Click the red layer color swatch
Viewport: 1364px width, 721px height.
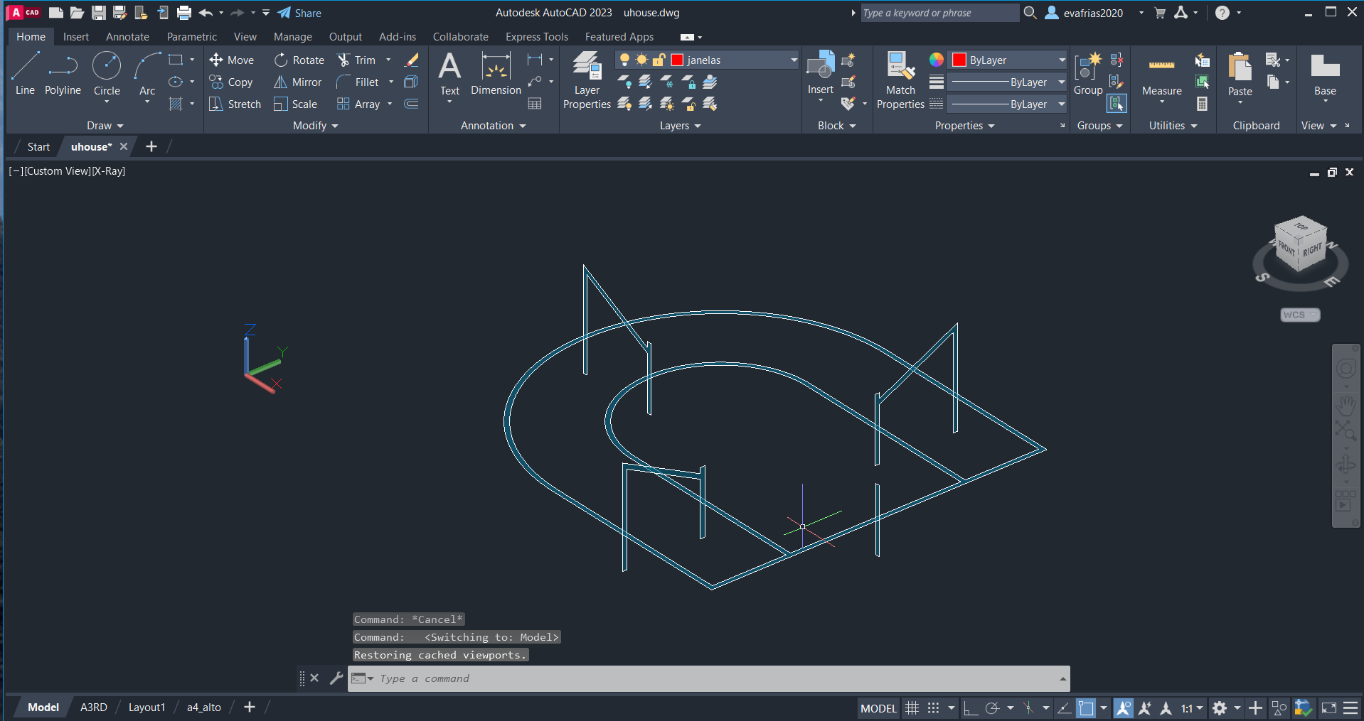677,60
